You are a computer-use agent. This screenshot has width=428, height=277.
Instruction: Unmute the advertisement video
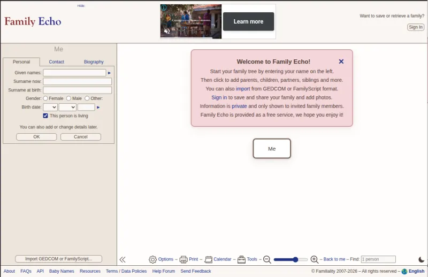167,31
